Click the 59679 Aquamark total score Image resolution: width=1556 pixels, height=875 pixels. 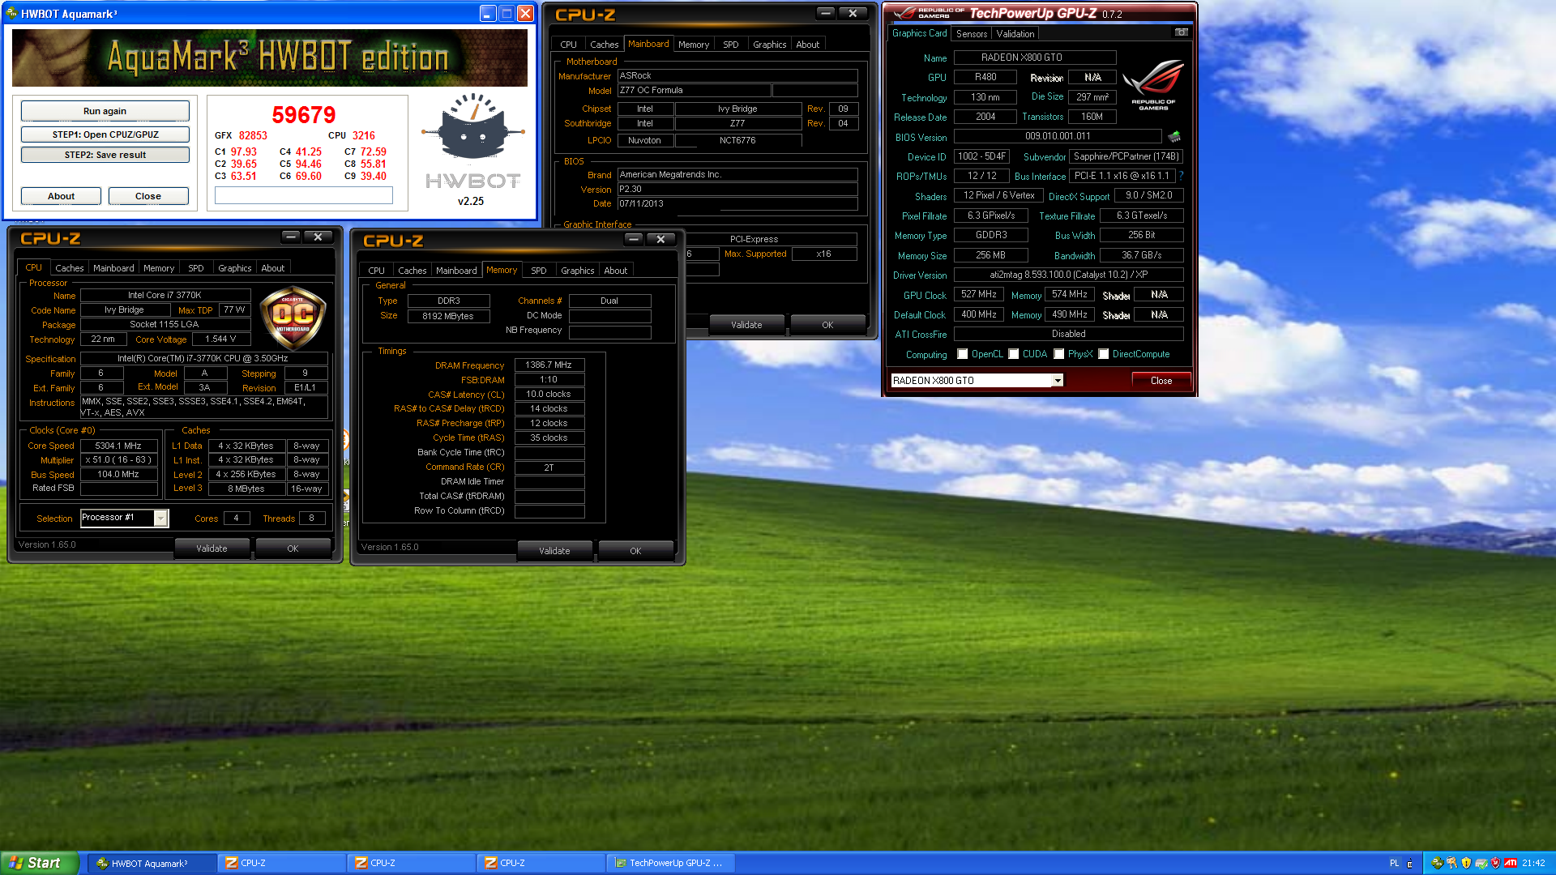point(304,115)
